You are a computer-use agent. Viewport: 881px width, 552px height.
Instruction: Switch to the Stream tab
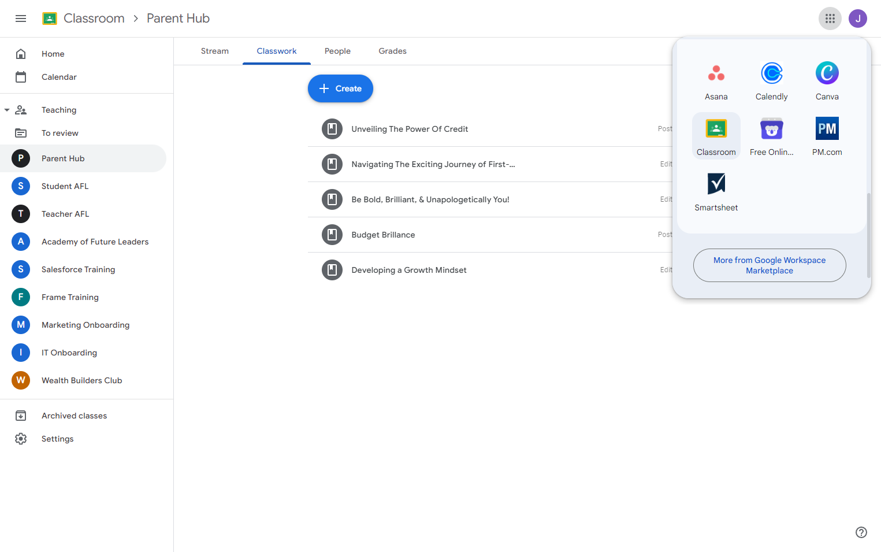coord(215,51)
